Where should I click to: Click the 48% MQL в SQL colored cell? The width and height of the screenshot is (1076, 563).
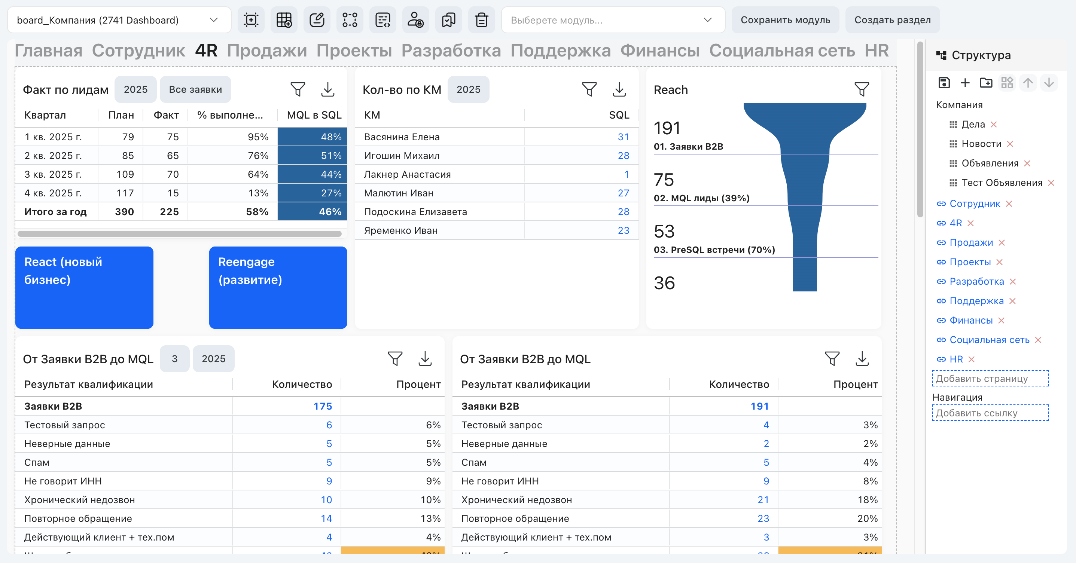(x=313, y=137)
